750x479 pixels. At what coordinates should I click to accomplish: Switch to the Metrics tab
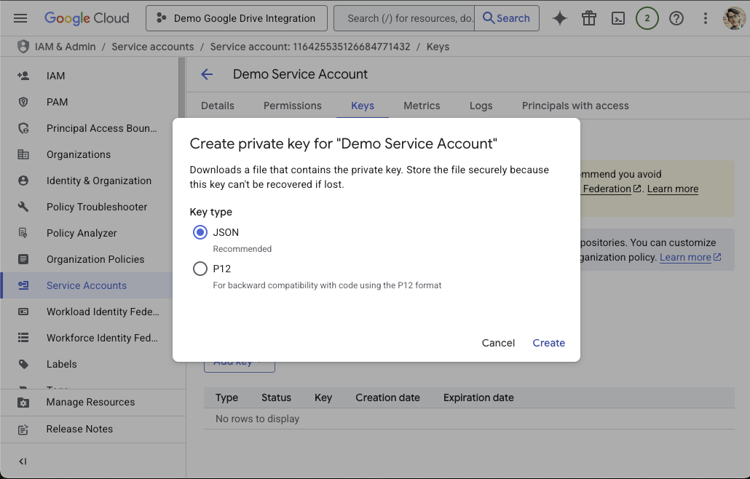422,106
